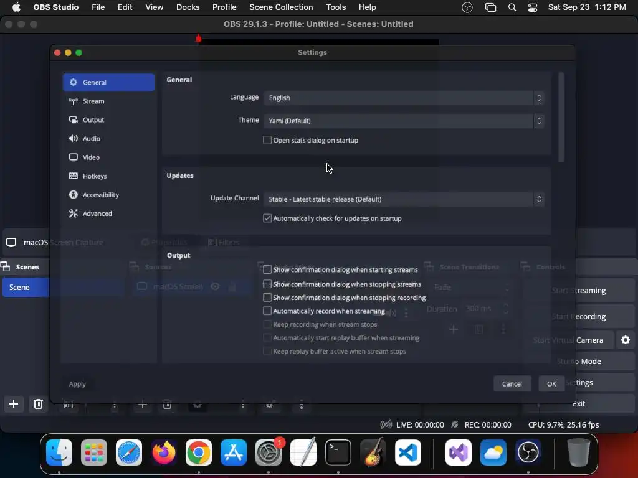Open Control Center in menu bar
This screenshot has height=478, width=638.
(x=533, y=7)
